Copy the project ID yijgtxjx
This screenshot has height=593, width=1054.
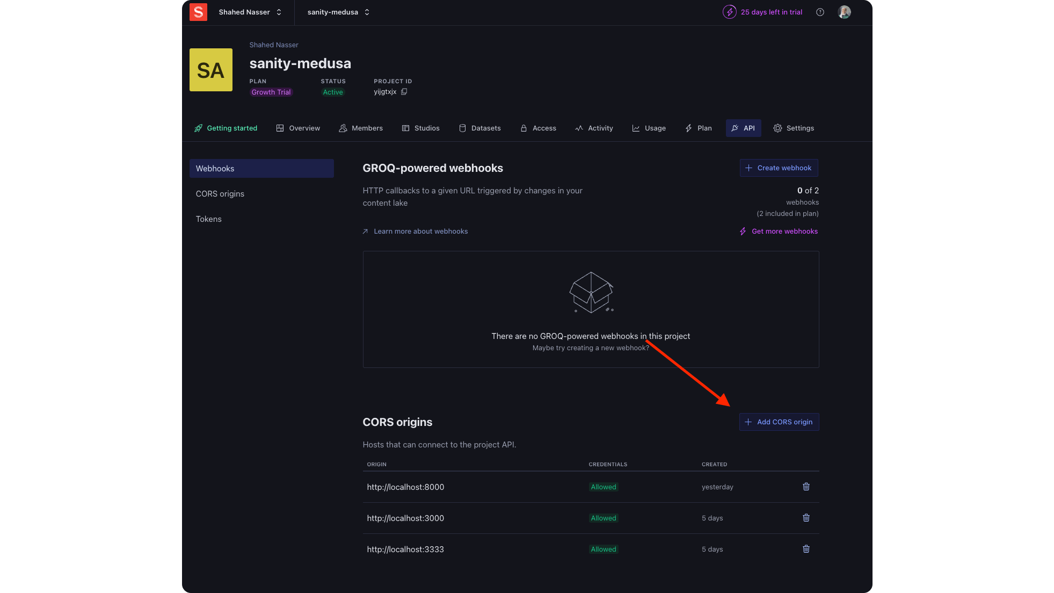pos(403,91)
